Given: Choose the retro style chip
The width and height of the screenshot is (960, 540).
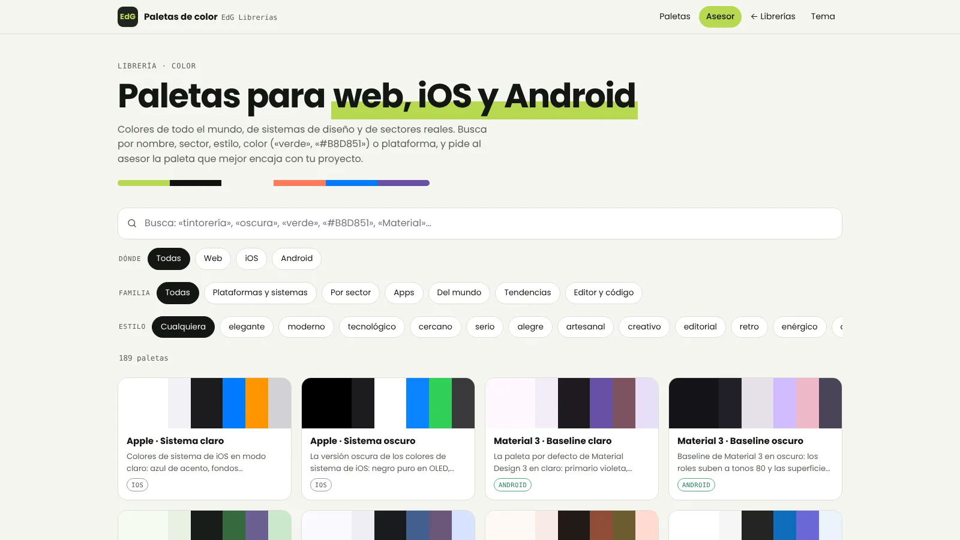Looking at the screenshot, I should click(x=749, y=327).
